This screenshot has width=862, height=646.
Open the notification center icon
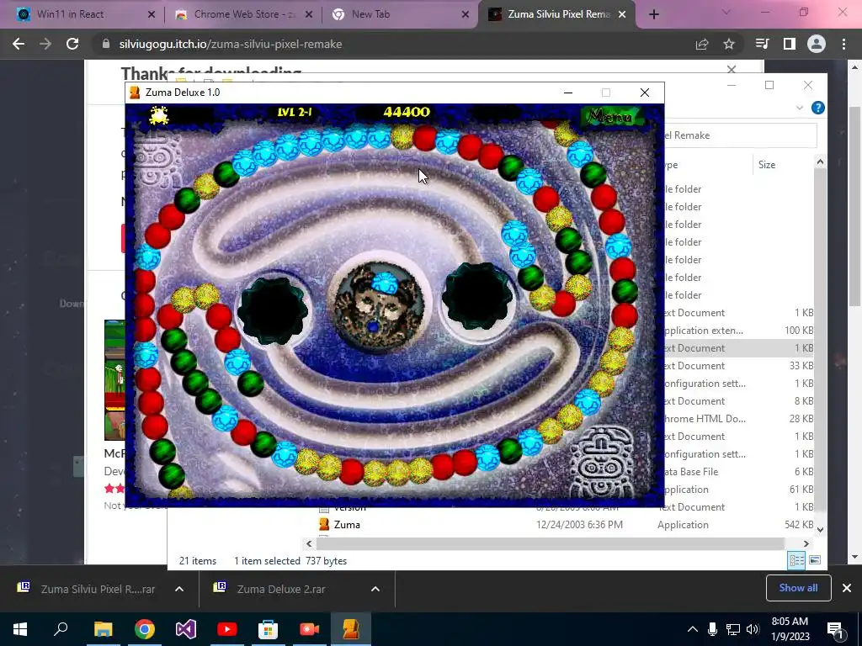(835, 629)
